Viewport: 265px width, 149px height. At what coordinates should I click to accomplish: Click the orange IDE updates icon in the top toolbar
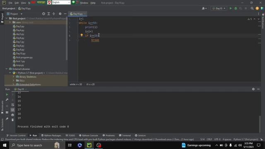(257, 8)
